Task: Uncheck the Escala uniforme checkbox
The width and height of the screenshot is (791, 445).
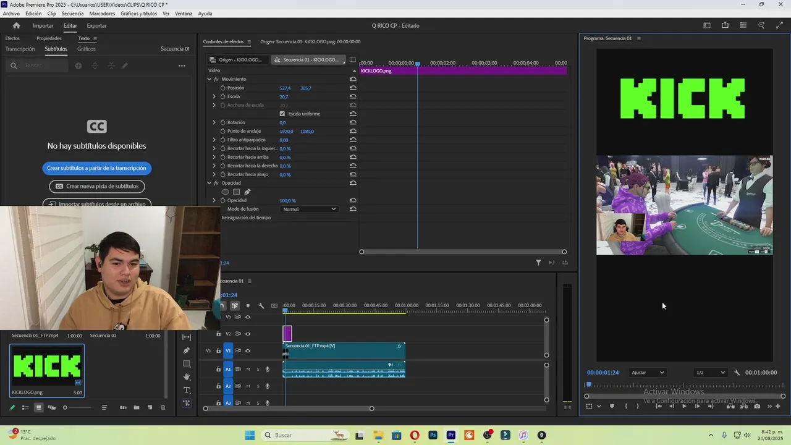Action: (x=282, y=114)
